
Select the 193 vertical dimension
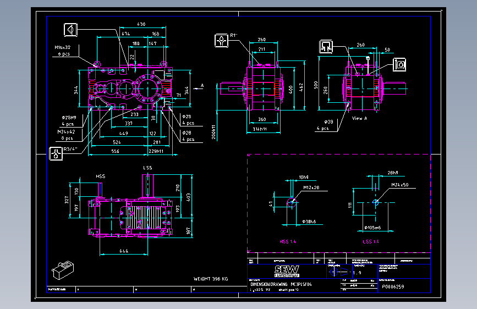tap(178, 208)
